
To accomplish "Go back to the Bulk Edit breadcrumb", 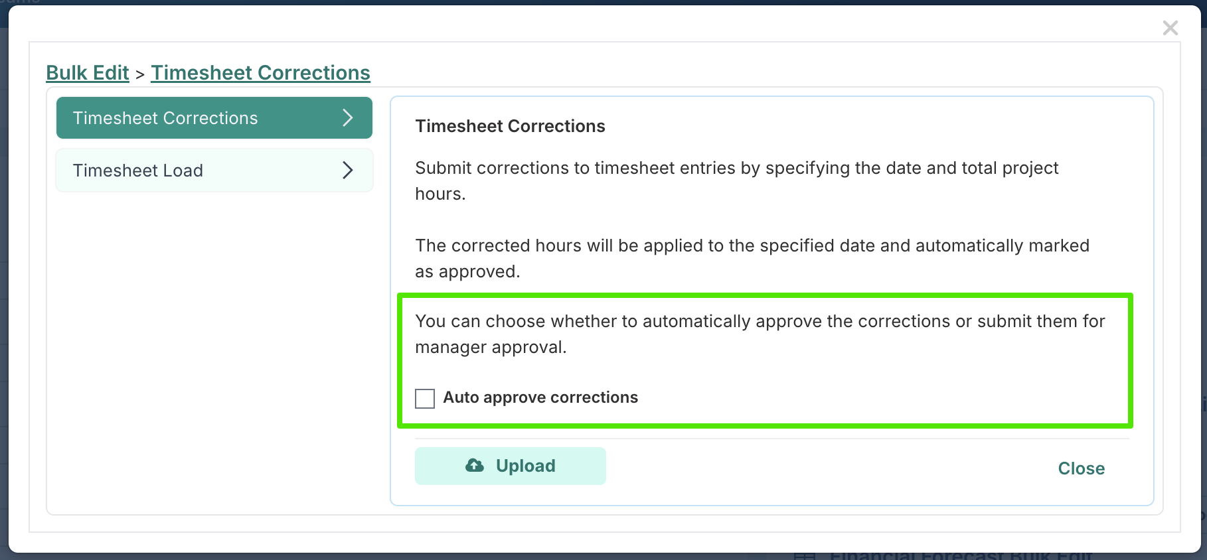I will point(88,73).
